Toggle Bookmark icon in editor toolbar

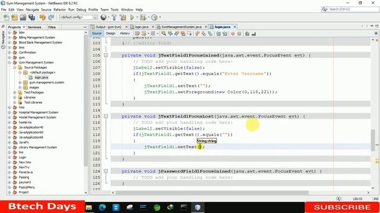[210, 34]
